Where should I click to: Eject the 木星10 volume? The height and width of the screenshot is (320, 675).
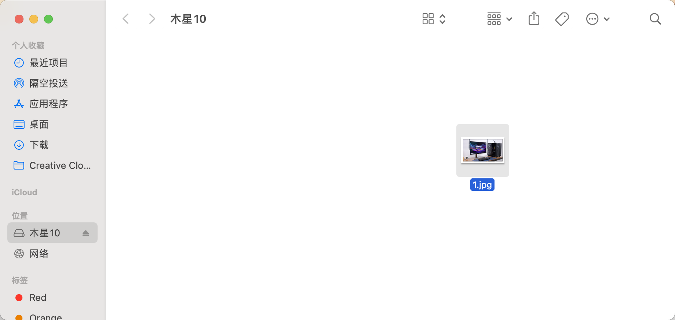coord(85,233)
